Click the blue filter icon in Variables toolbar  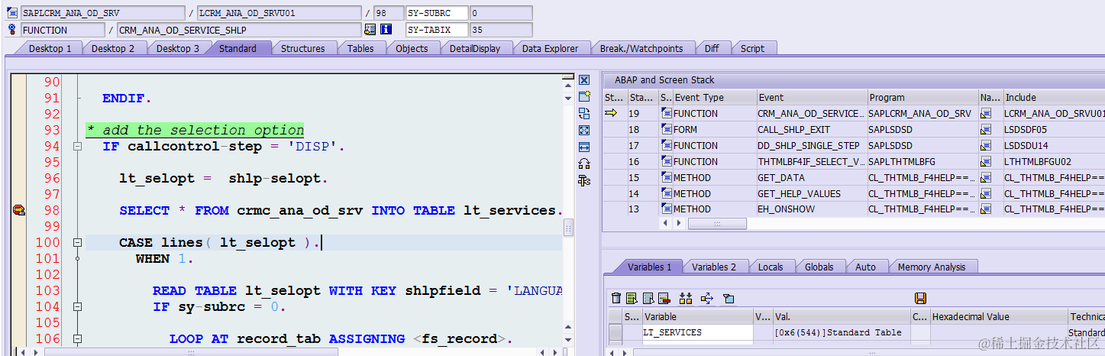(x=729, y=298)
